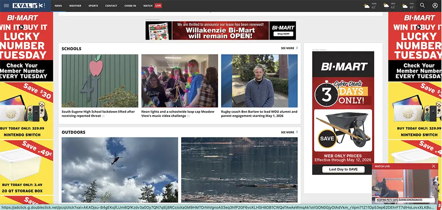Open the helicopter in clouds thumbnail
Screen dimensions: 442x210
(120, 170)
